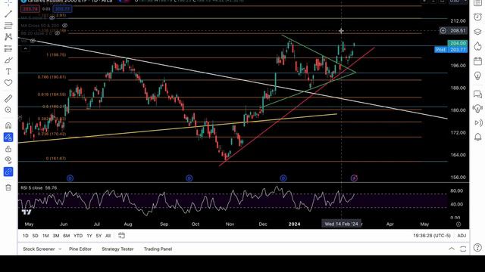The height and width of the screenshot is (272, 485).
Task: Open the notifications bell panel
Action: [477, 137]
